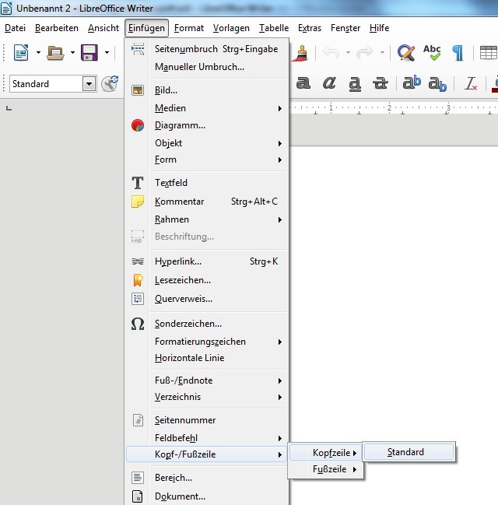Open the Tabelle menu

(274, 28)
